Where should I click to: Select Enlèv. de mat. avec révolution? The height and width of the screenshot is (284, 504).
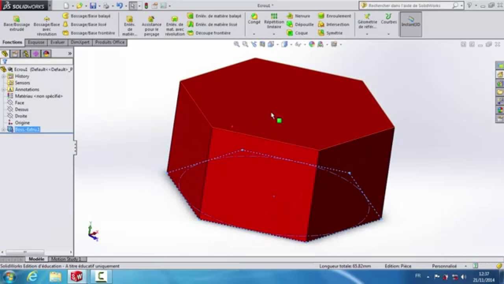tap(175, 26)
